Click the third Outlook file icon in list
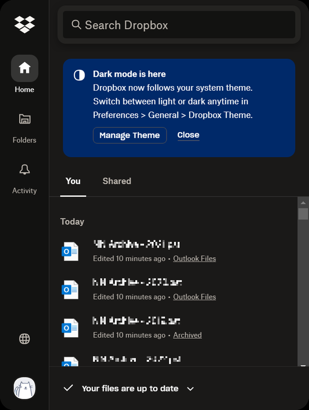The height and width of the screenshot is (410, 309). click(x=70, y=327)
